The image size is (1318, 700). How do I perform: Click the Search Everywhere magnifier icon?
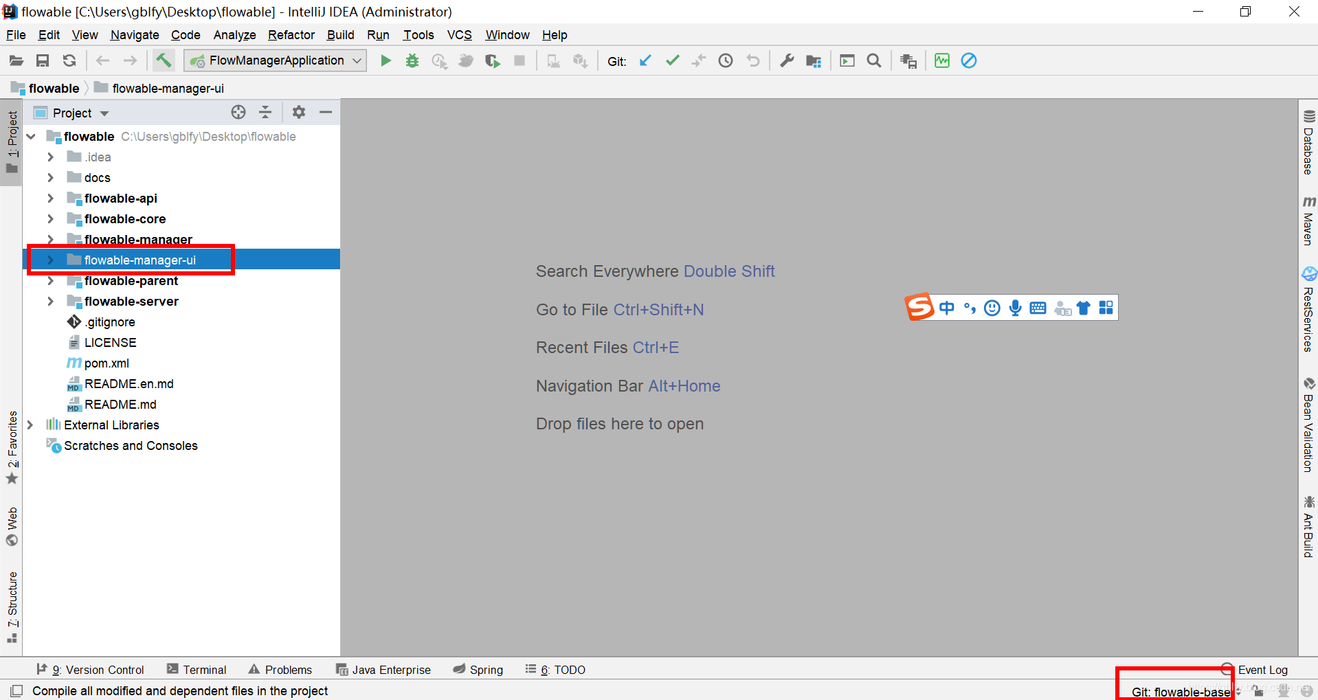(874, 60)
